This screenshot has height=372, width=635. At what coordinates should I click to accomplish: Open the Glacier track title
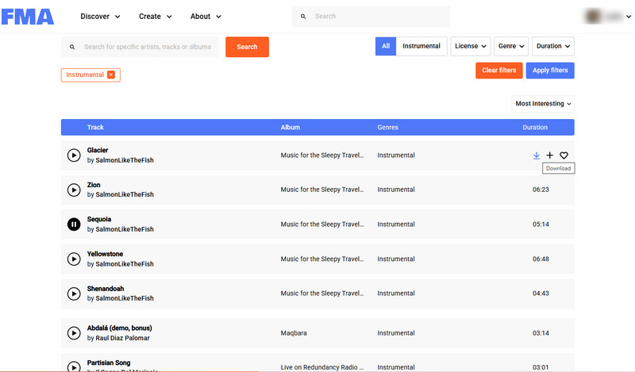tap(98, 150)
